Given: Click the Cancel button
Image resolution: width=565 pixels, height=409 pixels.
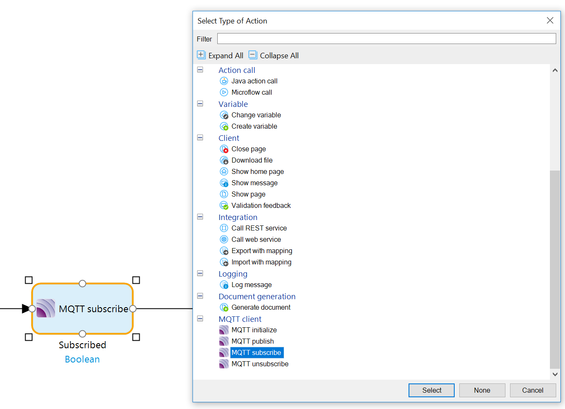Looking at the screenshot, I should pyautogui.click(x=533, y=390).
